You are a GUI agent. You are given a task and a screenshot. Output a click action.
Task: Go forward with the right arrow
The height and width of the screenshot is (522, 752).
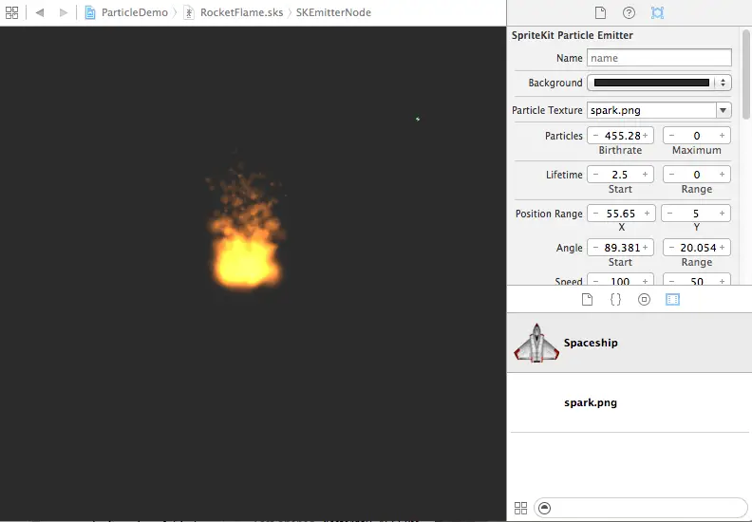pos(64,12)
